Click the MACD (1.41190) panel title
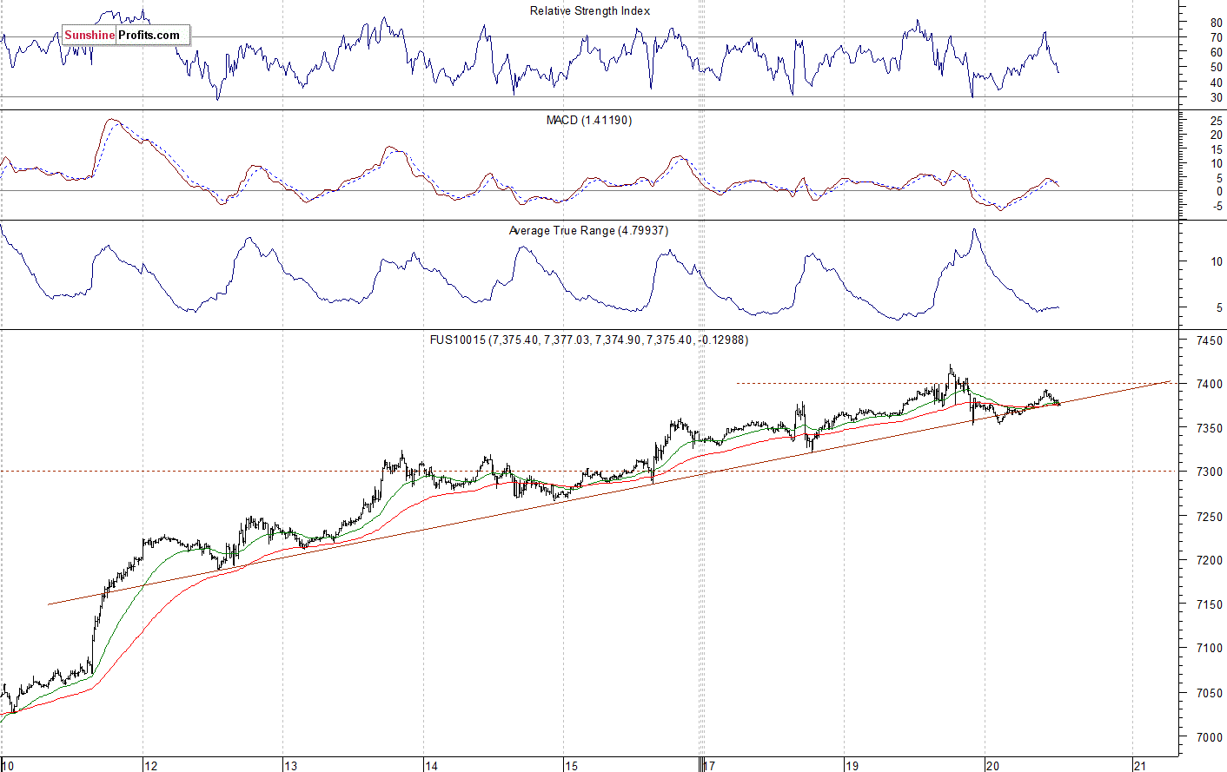 (x=589, y=120)
